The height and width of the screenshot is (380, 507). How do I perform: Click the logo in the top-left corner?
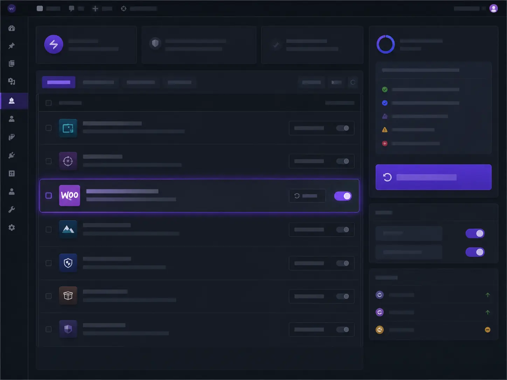(12, 8)
